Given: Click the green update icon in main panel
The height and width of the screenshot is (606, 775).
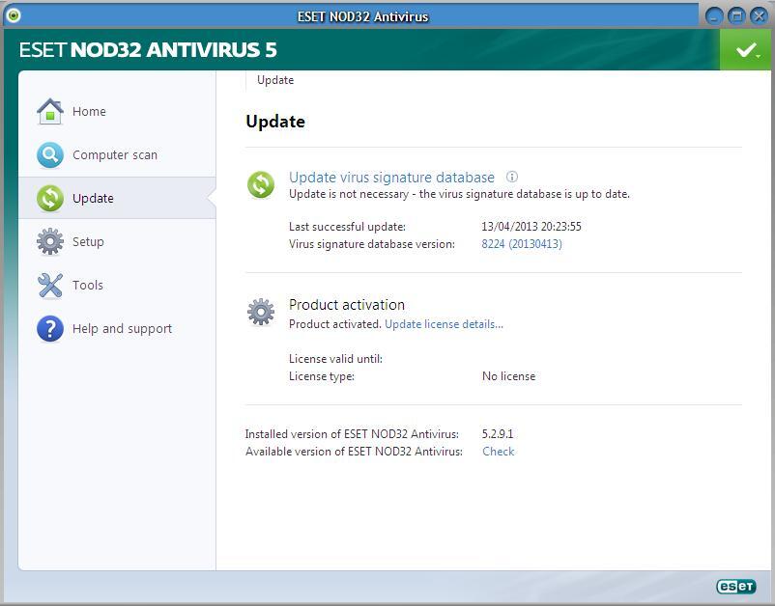Looking at the screenshot, I should click(x=261, y=184).
